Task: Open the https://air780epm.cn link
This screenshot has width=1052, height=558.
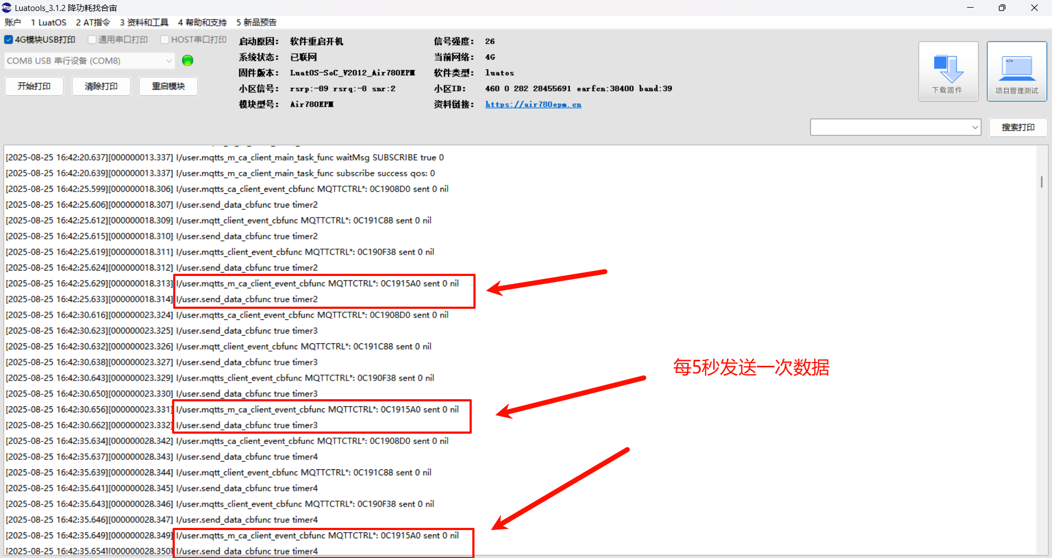Action: pyautogui.click(x=533, y=104)
